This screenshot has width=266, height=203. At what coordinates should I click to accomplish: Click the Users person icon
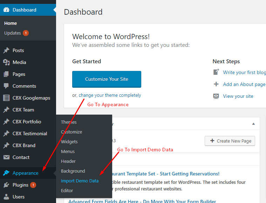click(6, 197)
